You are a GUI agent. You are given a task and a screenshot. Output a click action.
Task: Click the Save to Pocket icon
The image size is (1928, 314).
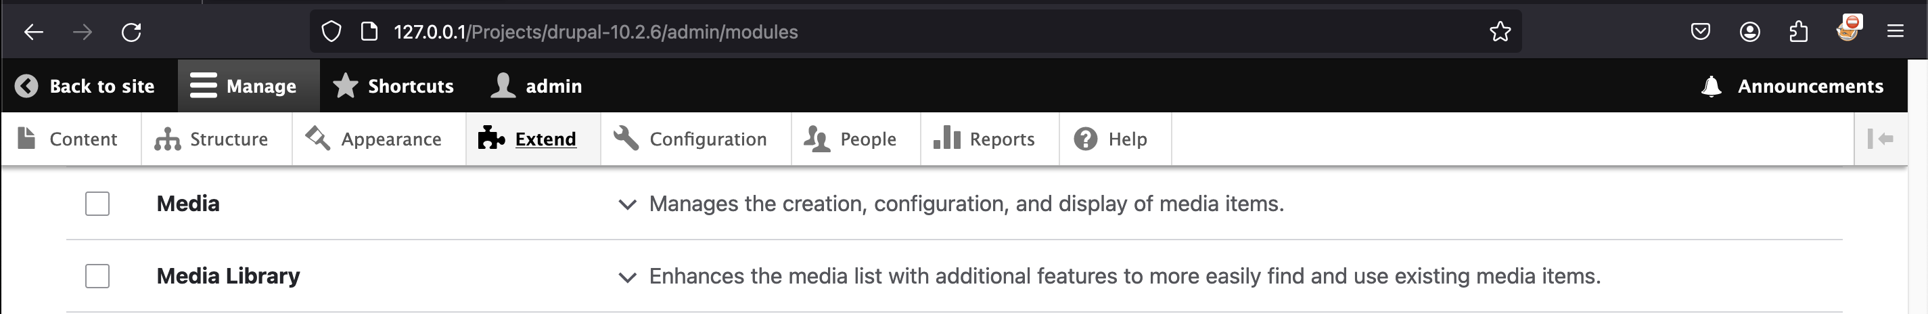pyautogui.click(x=1701, y=32)
